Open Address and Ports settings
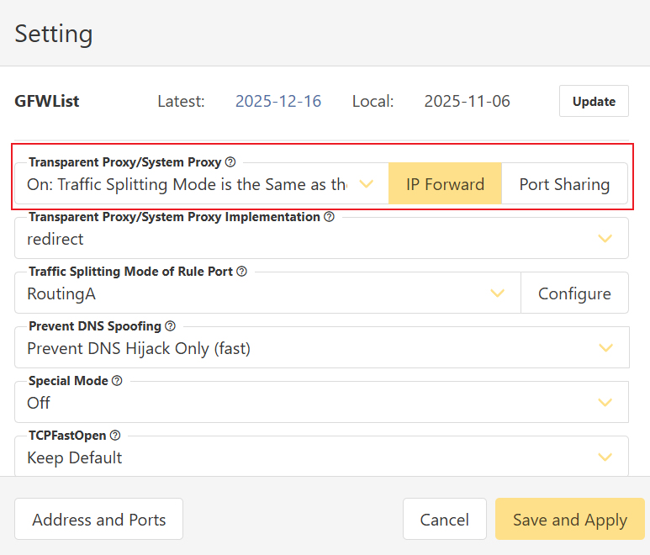This screenshot has height=555, width=650. click(98, 520)
